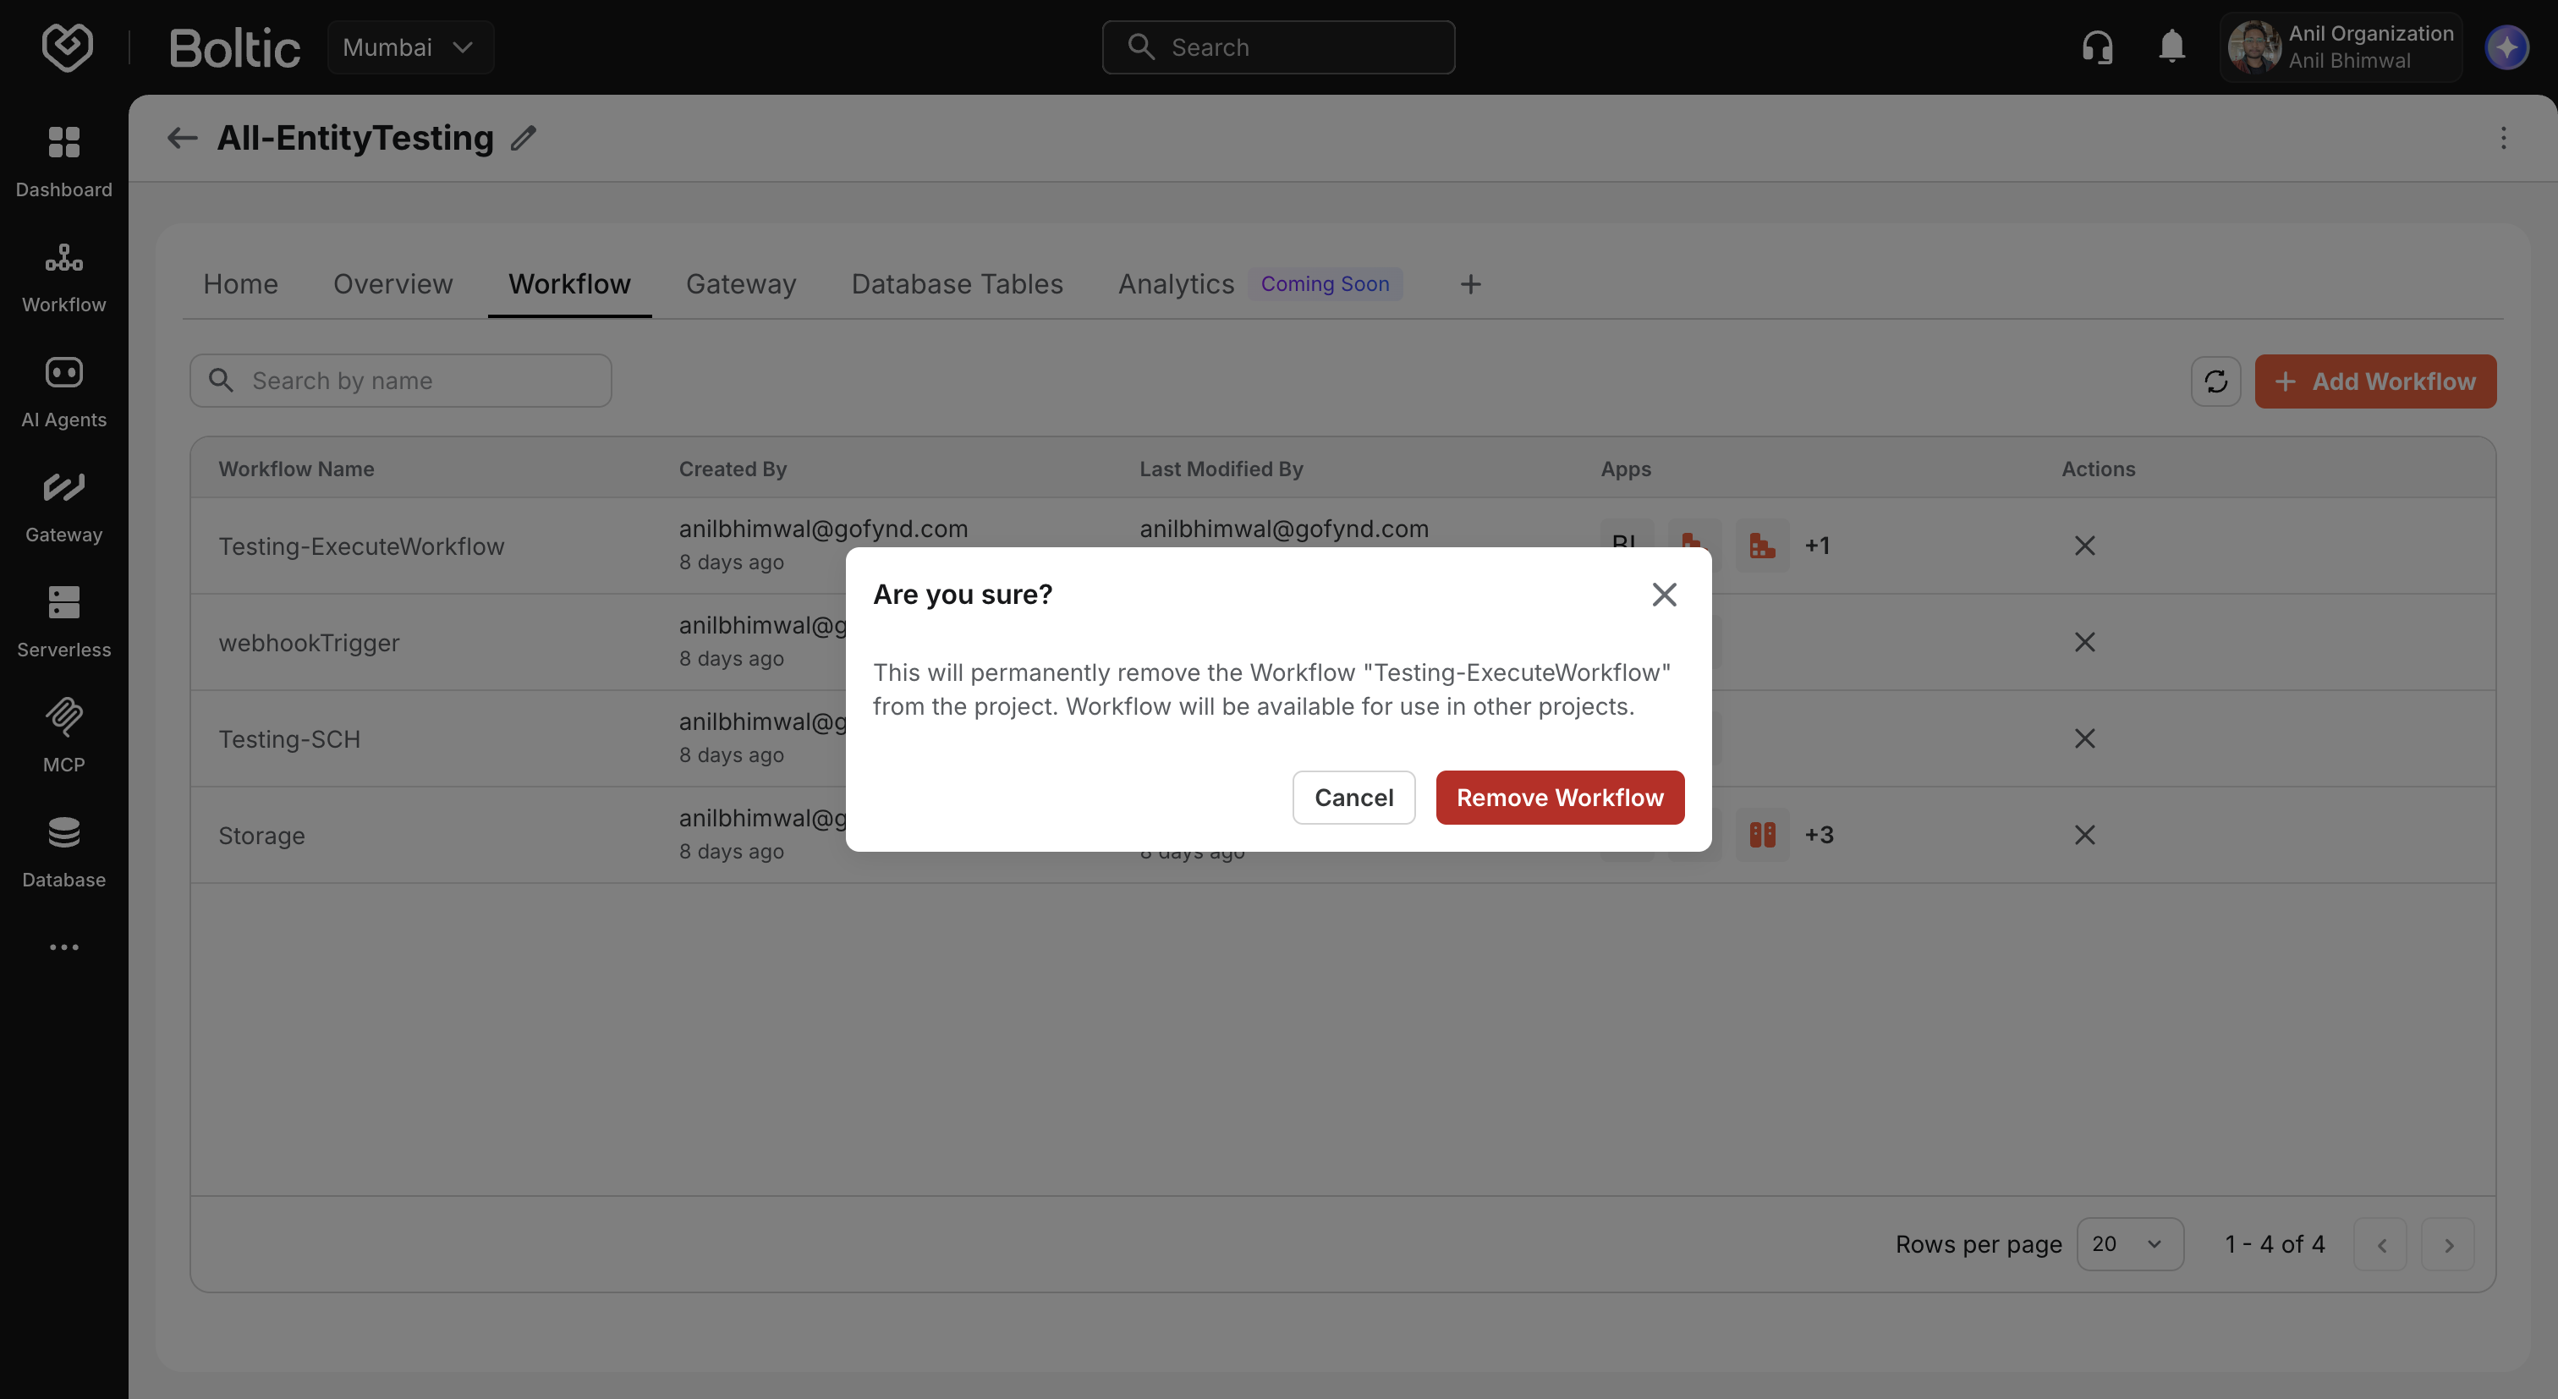Click the +1 more apps indicator
The height and width of the screenshot is (1399, 2558).
(1816, 545)
